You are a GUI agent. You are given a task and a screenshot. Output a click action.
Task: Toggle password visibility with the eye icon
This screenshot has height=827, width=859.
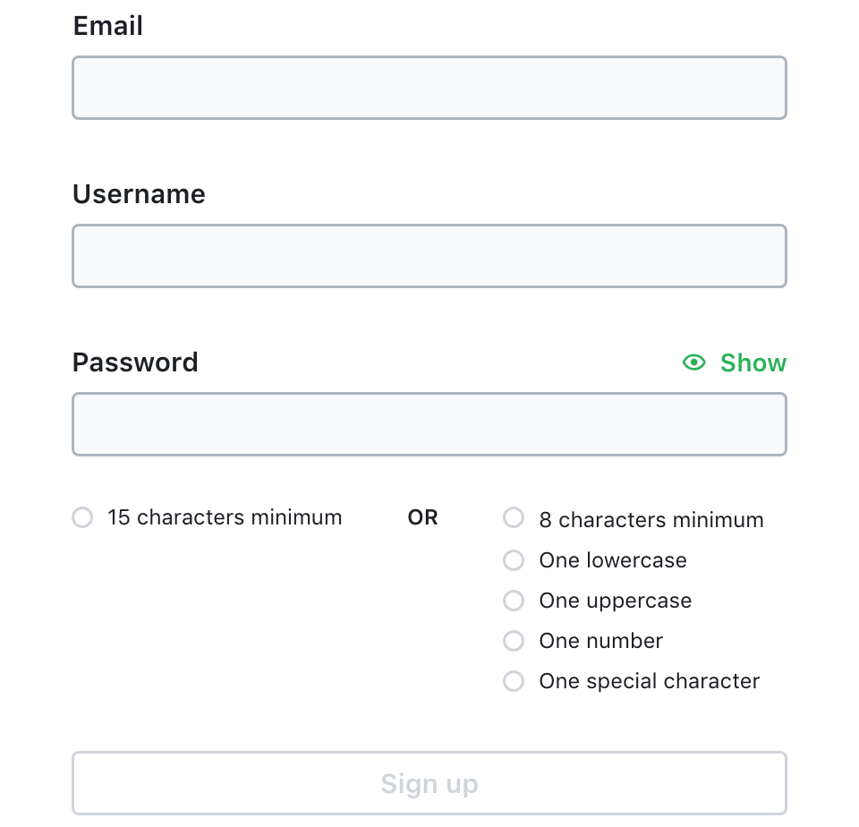point(693,362)
